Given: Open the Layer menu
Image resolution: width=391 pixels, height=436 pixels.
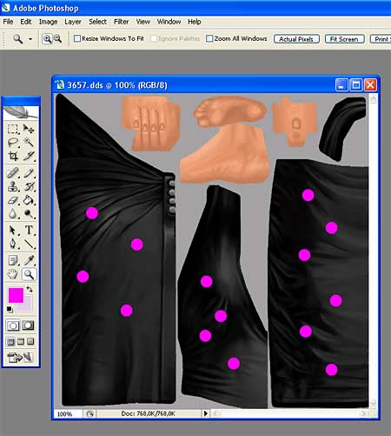Looking at the screenshot, I should [x=73, y=22].
